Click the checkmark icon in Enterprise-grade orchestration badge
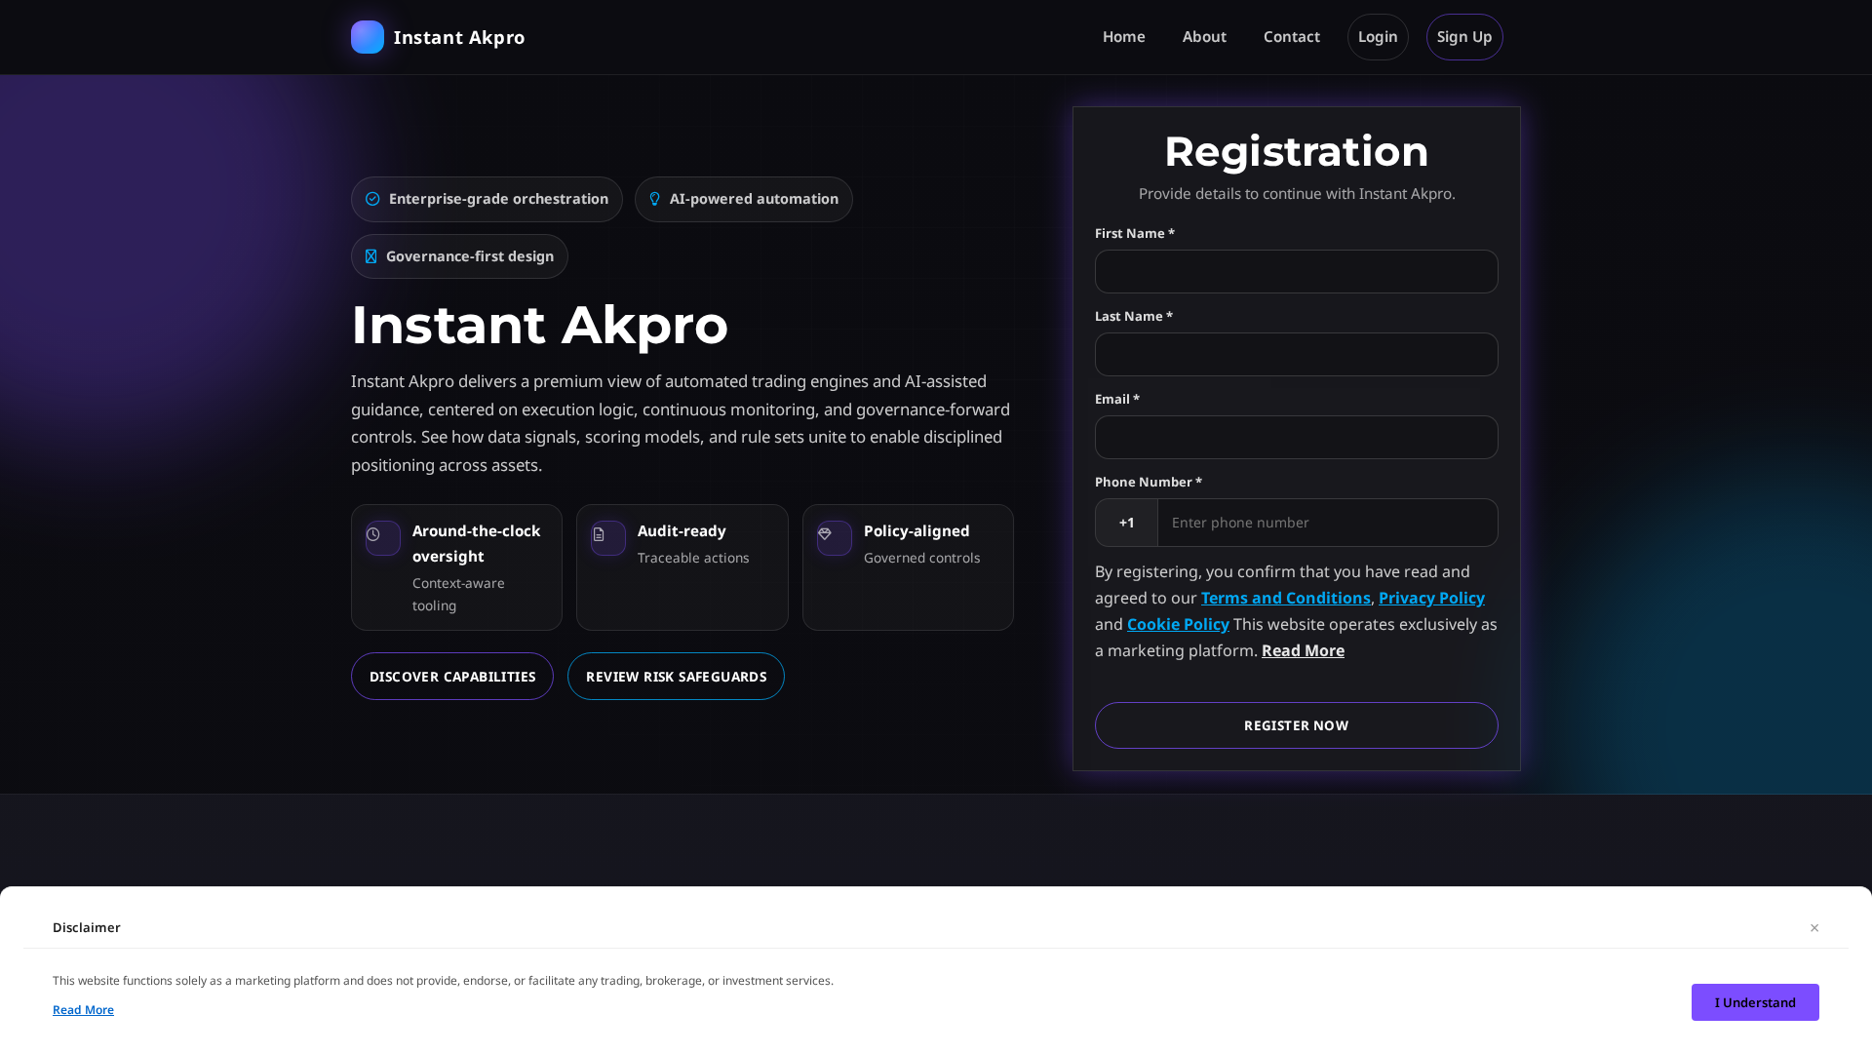 pyautogui.click(x=372, y=199)
